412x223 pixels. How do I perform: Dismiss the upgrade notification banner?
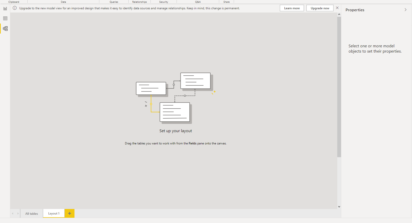[337, 8]
